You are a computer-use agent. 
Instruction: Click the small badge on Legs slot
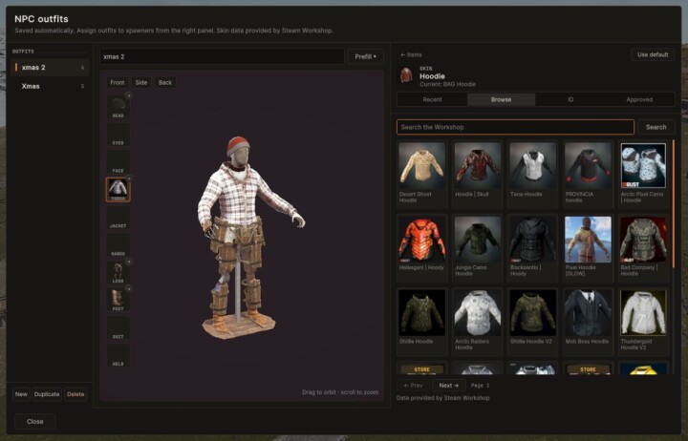(x=129, y=262)
